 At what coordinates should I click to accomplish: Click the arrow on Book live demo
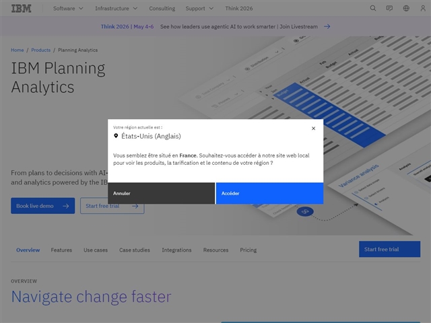tap(66, 206)
